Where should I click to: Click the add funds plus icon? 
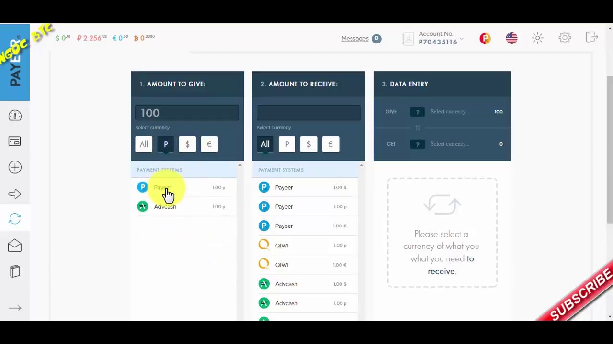point(15,167)
